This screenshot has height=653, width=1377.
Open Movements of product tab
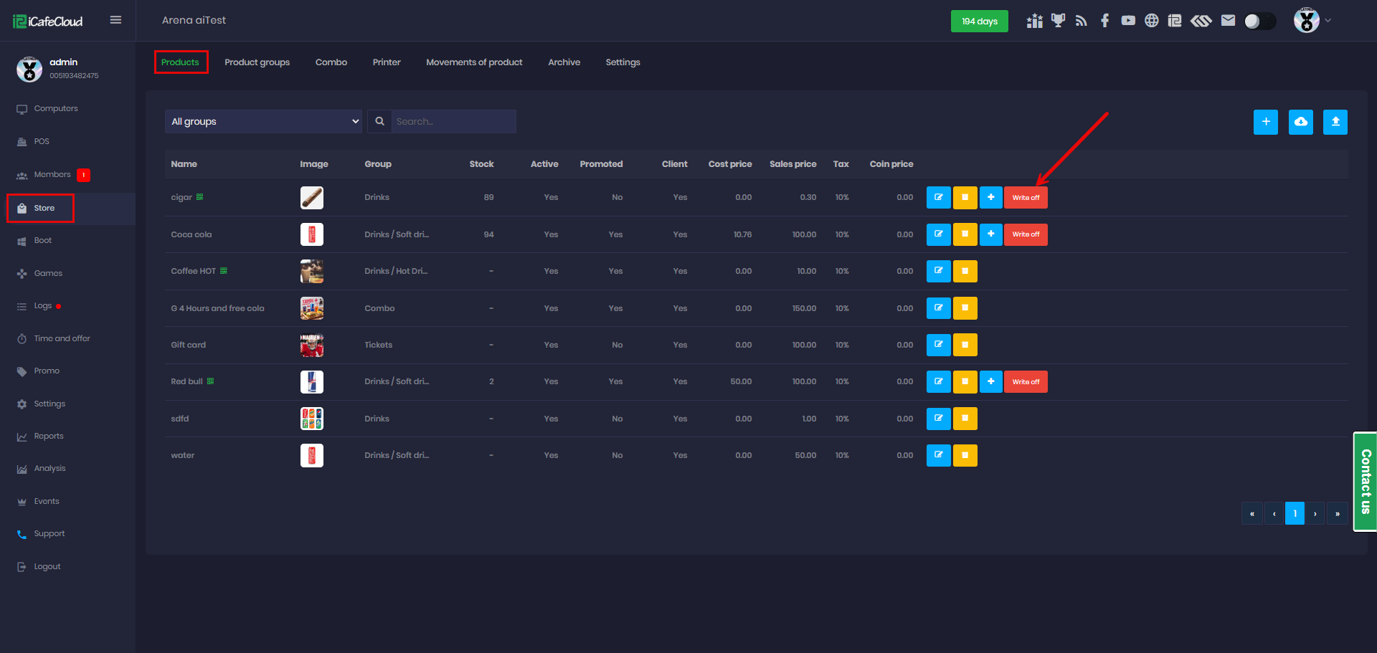pyautogui.click(x=474, y=62)
